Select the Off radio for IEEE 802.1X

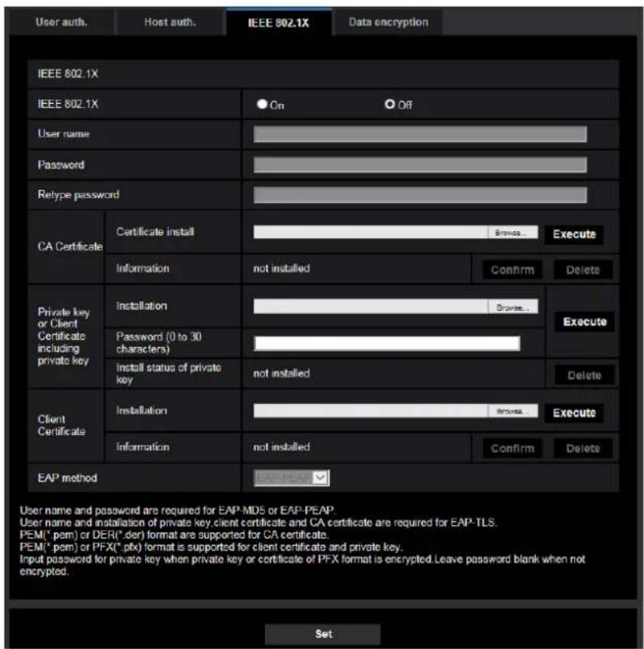coord(390,105)
